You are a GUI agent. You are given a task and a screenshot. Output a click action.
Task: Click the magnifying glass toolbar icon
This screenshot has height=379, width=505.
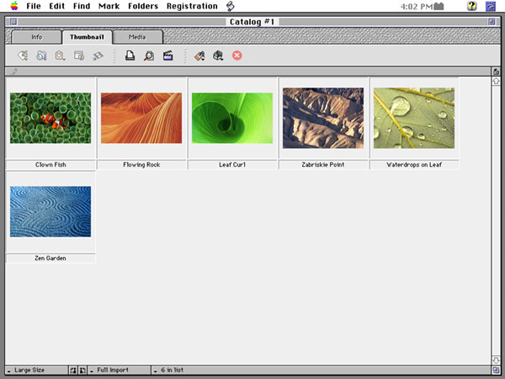(149, 56)
